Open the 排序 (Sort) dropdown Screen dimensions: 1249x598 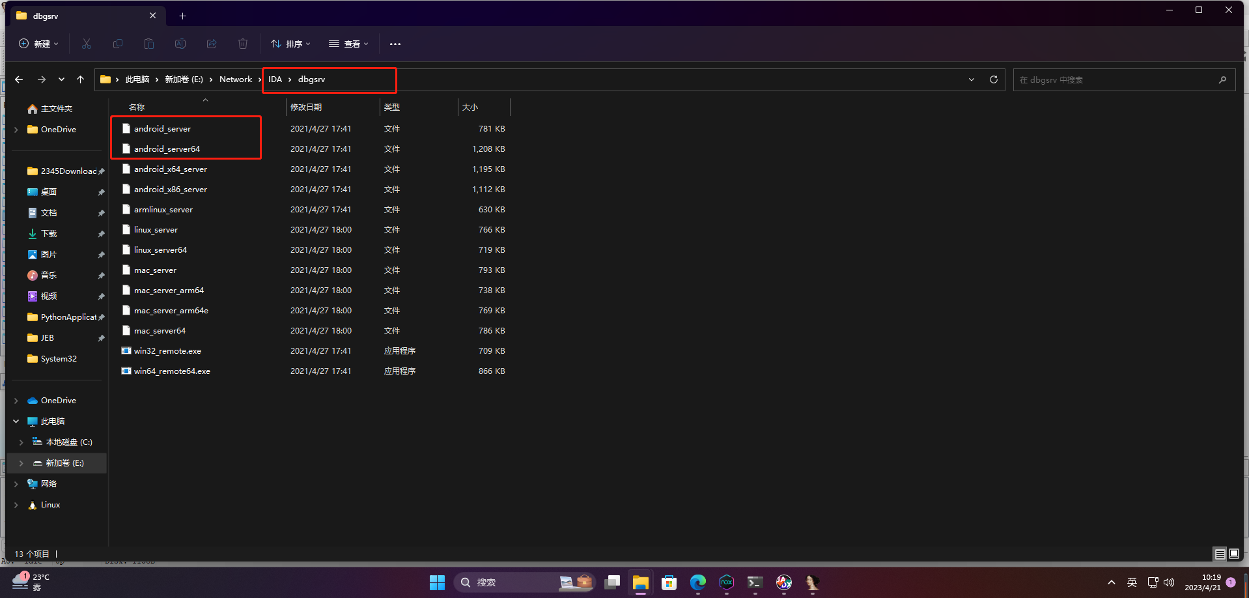coord(290,44)
